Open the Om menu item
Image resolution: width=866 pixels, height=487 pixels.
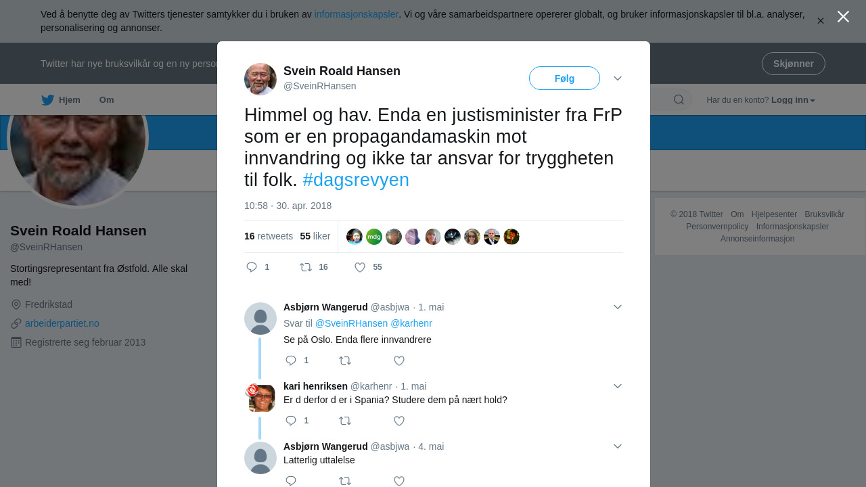(107, 100)
